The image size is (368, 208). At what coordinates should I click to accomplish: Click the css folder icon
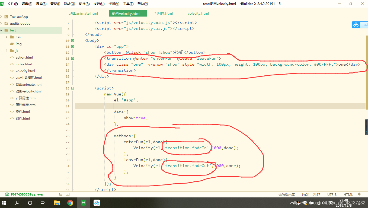pyautogui.click(x=12, y=37)
